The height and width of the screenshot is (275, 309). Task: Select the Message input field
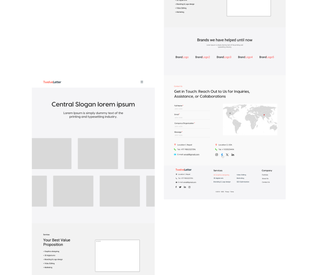[192, 135]
